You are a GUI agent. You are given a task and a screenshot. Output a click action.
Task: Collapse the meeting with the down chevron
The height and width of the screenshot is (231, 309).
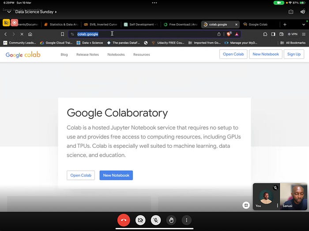tap(9, 12)
